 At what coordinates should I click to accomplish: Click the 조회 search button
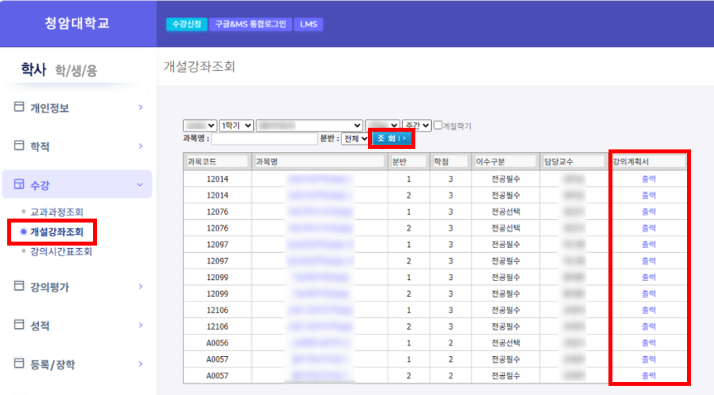pos(392,138)
